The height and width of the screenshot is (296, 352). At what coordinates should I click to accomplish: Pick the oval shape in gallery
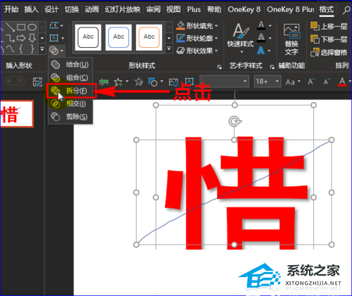(x=32, y=27)
